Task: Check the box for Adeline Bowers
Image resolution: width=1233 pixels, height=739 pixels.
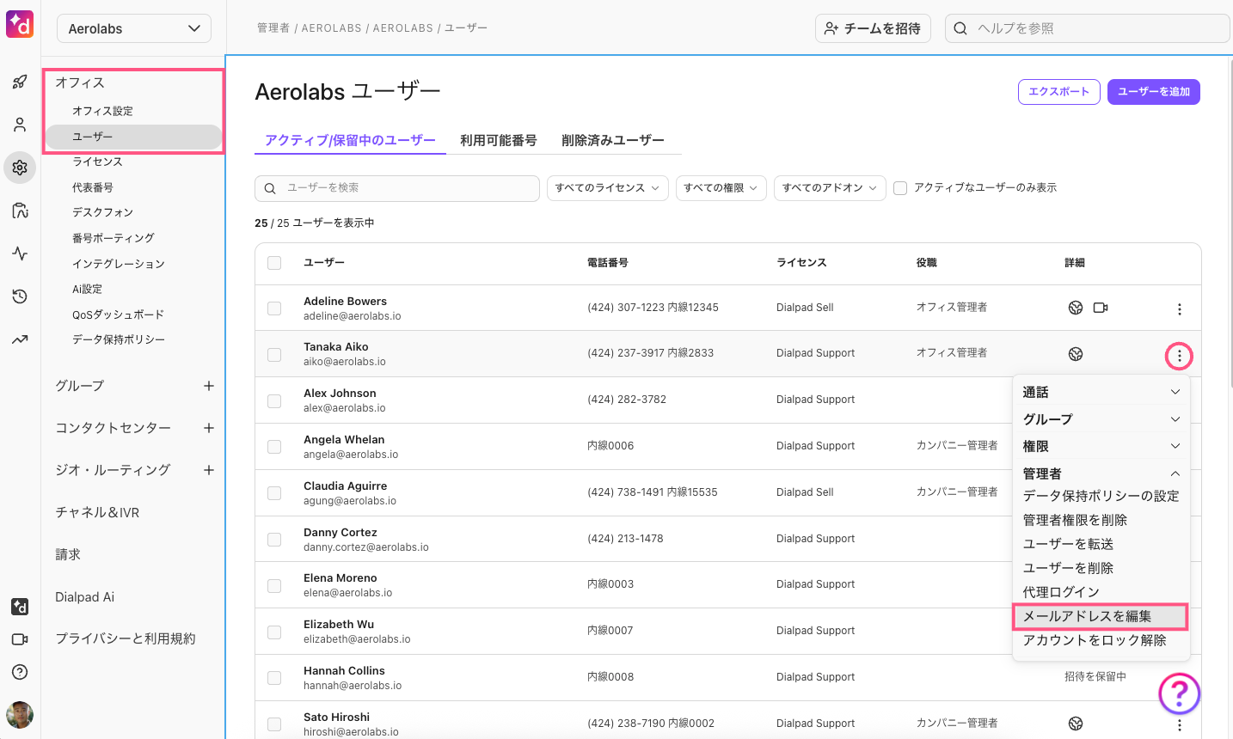Action: [274, 308]
